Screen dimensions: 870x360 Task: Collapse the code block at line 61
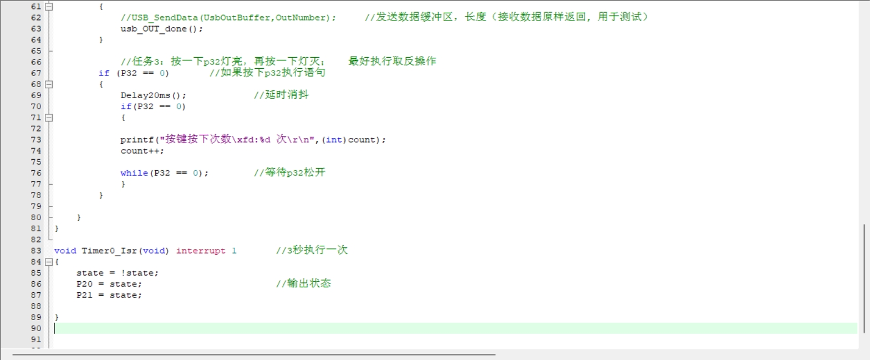tap(49, 7)
